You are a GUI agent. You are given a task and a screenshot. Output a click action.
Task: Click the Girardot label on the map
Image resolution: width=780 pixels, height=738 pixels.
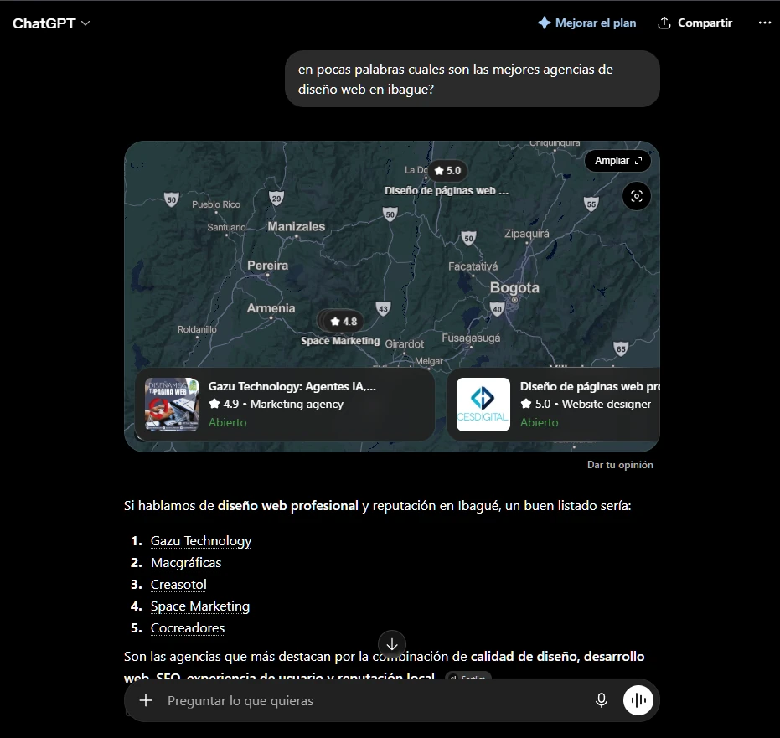tap(405, 344)
